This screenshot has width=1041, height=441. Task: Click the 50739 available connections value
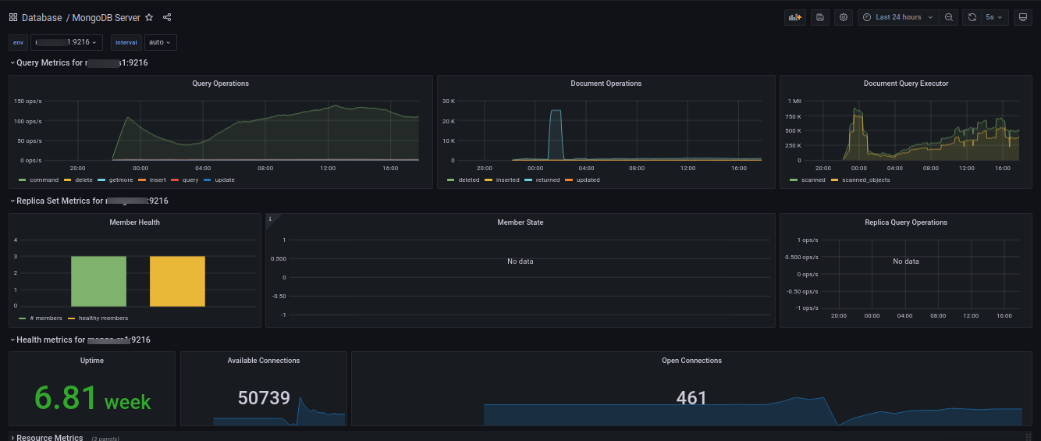point(264,398)
